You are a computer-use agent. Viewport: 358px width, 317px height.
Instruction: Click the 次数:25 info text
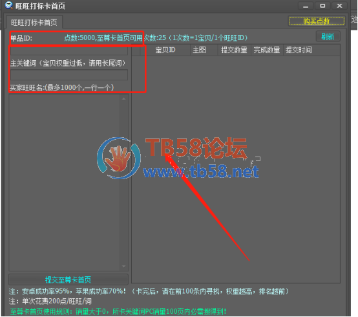point(196,38)
